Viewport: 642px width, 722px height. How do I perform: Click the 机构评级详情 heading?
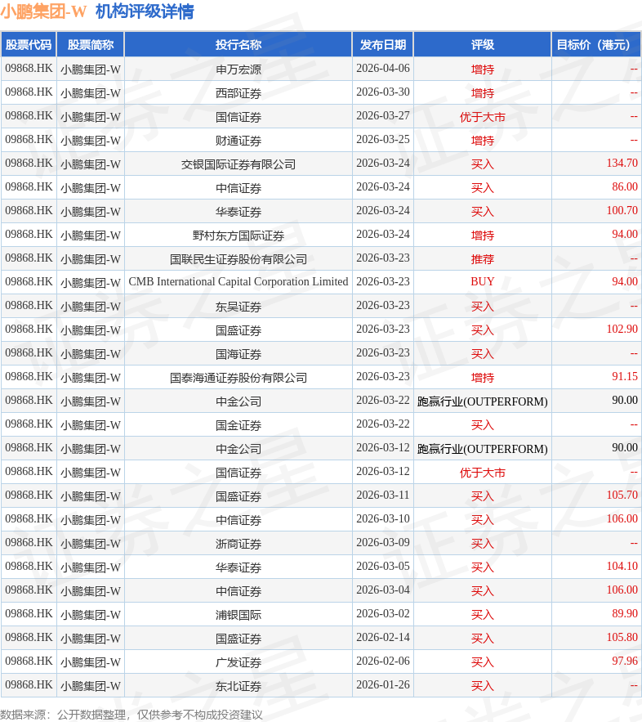click(x=145, y=11)
